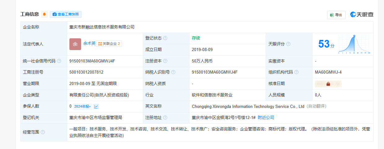Click the 工商信息 section heading
Screen dimensions: 384x149
click(30, 14)
